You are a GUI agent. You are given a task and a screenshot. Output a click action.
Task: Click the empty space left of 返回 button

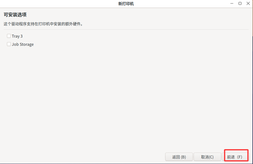[82, 157]
